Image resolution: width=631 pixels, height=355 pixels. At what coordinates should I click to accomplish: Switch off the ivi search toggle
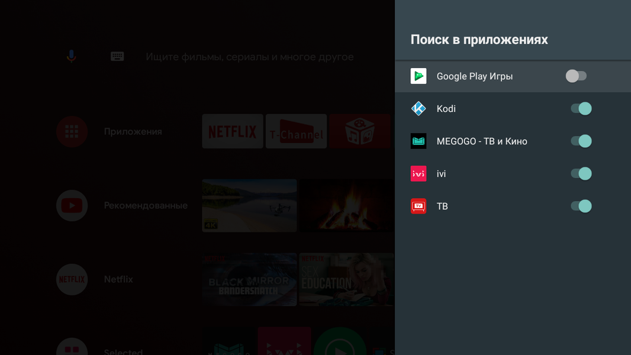581,174
